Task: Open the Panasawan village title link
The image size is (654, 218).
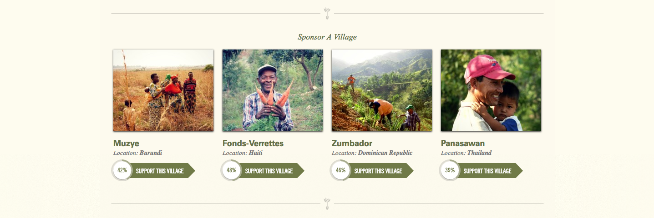Action: point(463,144)
